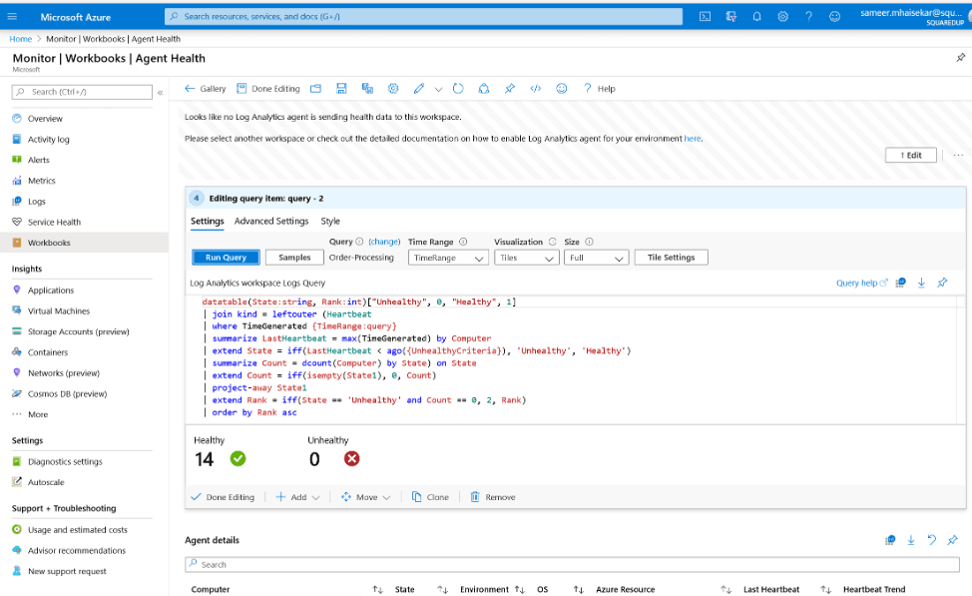
Task: Collapse the left navigation with chevron
Action: (160, 93)
